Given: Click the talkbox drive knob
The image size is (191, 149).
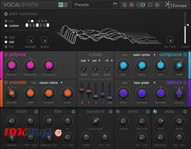Looking at the screenshot, I should (123, 93).
